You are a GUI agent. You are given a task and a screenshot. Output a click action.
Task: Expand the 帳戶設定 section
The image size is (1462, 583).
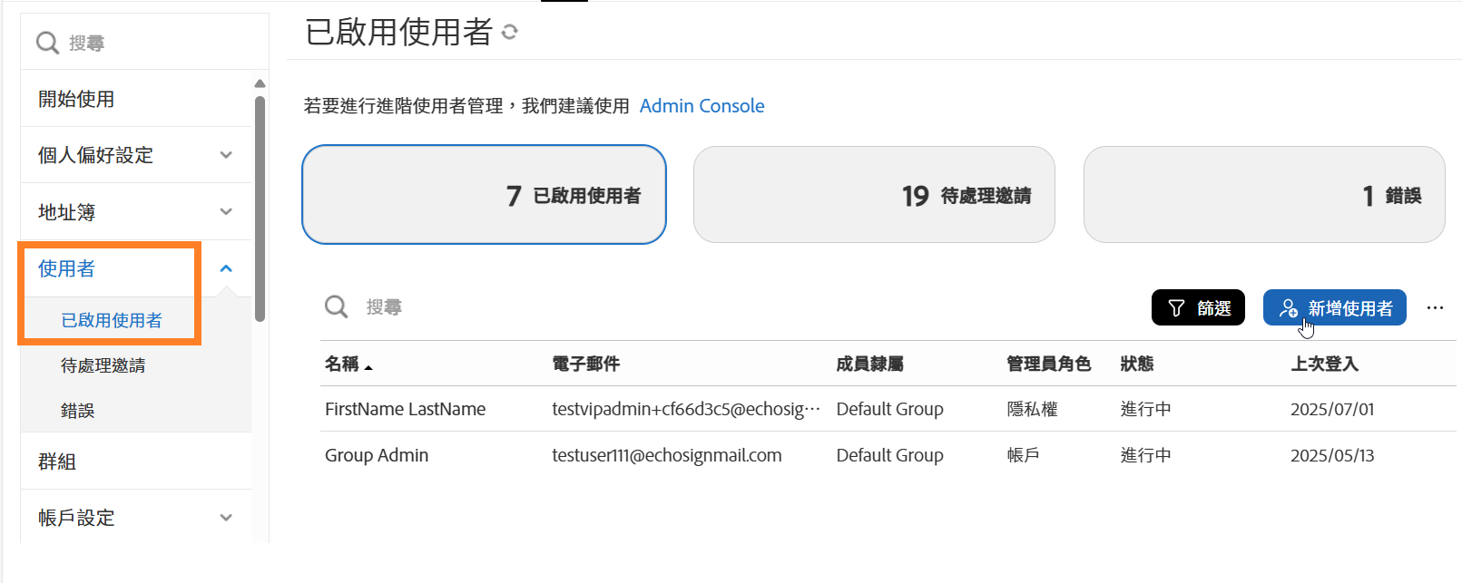(x=226, y=518)
